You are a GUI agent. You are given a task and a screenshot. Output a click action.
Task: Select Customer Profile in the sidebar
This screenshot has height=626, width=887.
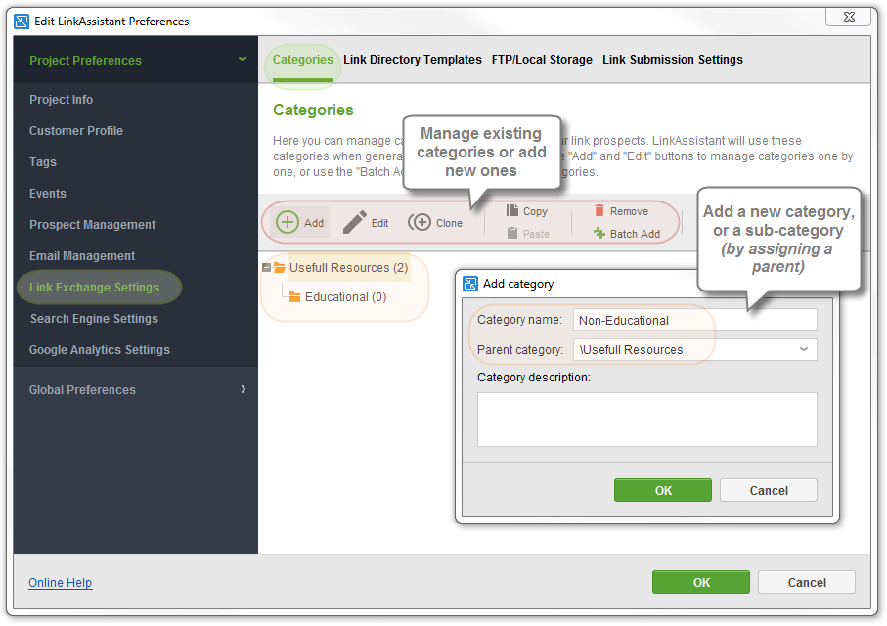point(76,131)
